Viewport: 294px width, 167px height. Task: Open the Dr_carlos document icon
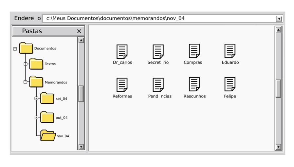(x=122, y=51)
